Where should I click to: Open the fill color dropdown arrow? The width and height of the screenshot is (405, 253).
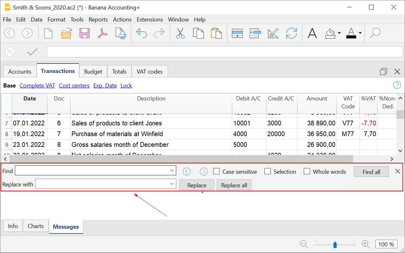(x=339, y=33)
